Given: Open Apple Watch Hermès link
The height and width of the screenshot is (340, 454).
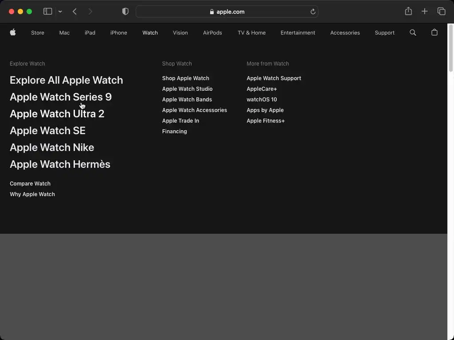Looking at the screenshot, I should click(x=60, y=164).
